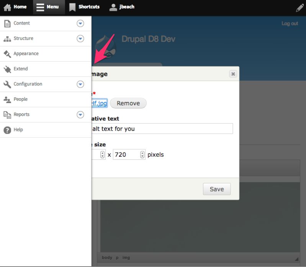This screenshot has width=306, height=267.
Task: Click the height field stepper arrows
Action: tap(142, 155)
